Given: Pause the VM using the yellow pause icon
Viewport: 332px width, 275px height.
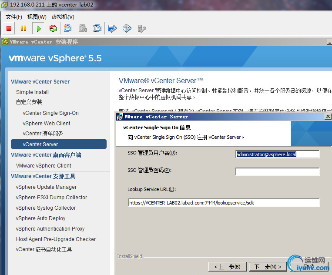Looking at the screenshot, I should (x=23, y=28).
